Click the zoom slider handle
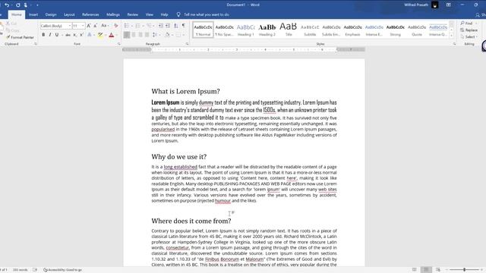 coord(464,270)
